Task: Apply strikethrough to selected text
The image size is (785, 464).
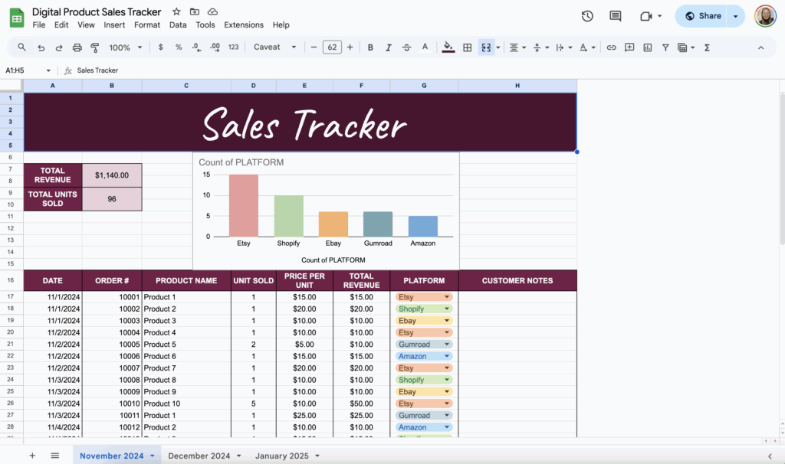Action: click(x=406, y=47)
